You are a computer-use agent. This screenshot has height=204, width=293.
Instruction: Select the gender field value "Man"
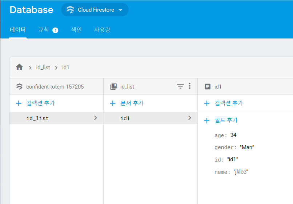pos(247,147)
